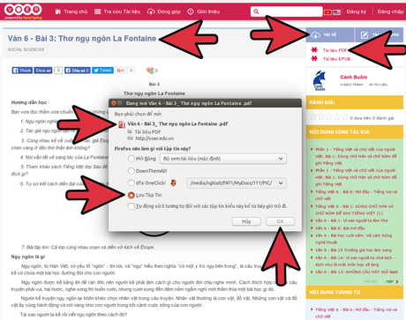406x320 pixels.
Task: Open the Bộ xem tài liệu dropdown
Action: (x=223, y=159)
